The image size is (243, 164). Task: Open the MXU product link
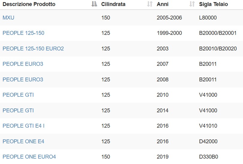tap(8, 17)
